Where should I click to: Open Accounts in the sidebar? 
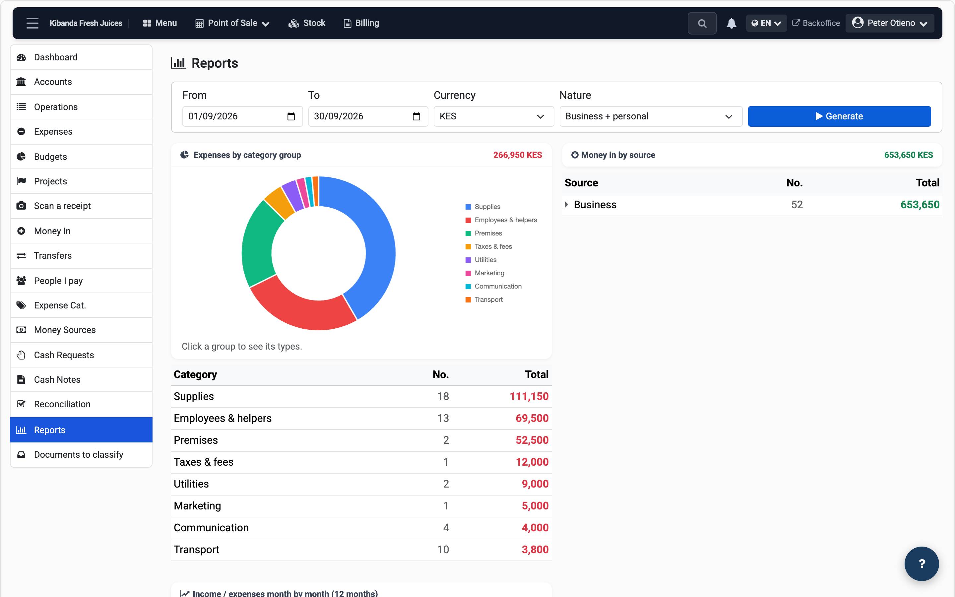click(81, 82)
